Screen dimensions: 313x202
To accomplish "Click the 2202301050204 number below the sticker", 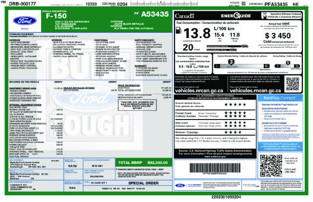I will click(226, 197).
